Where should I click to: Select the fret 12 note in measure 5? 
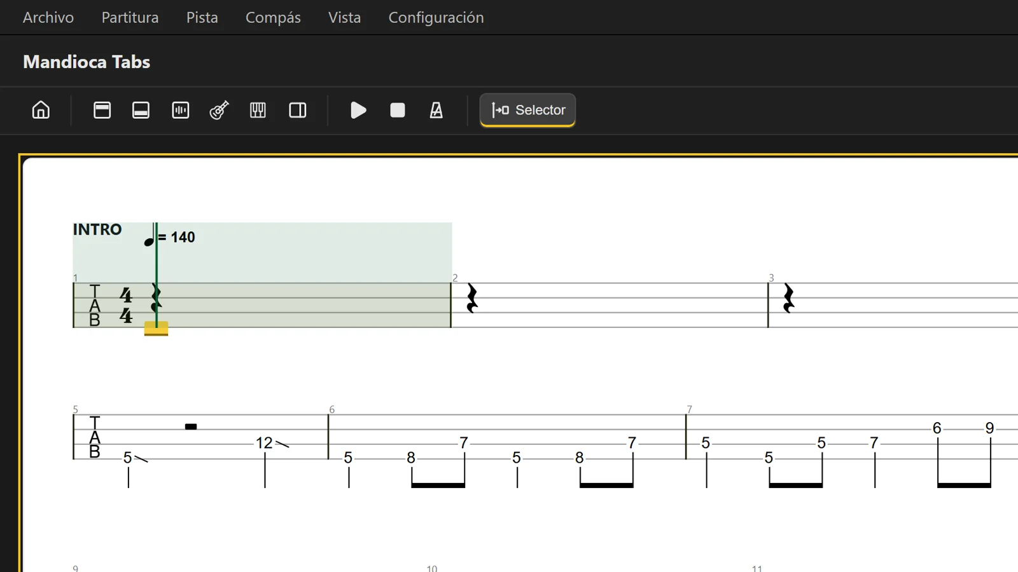click(264, 443)
